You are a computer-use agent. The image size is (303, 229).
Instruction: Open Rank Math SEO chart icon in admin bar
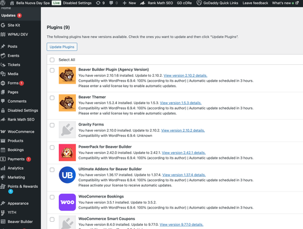tap(142, 3)
